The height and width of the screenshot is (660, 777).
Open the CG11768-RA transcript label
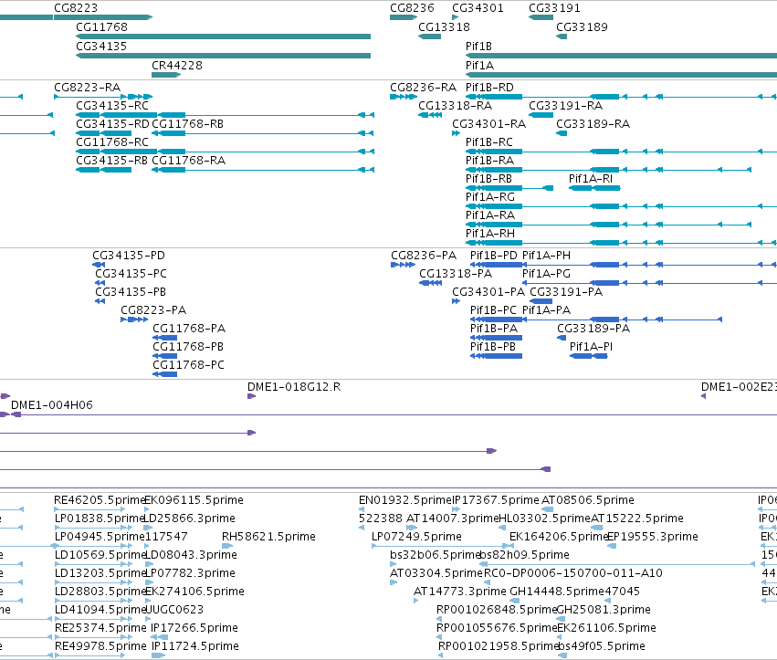[x=188, y=161]
